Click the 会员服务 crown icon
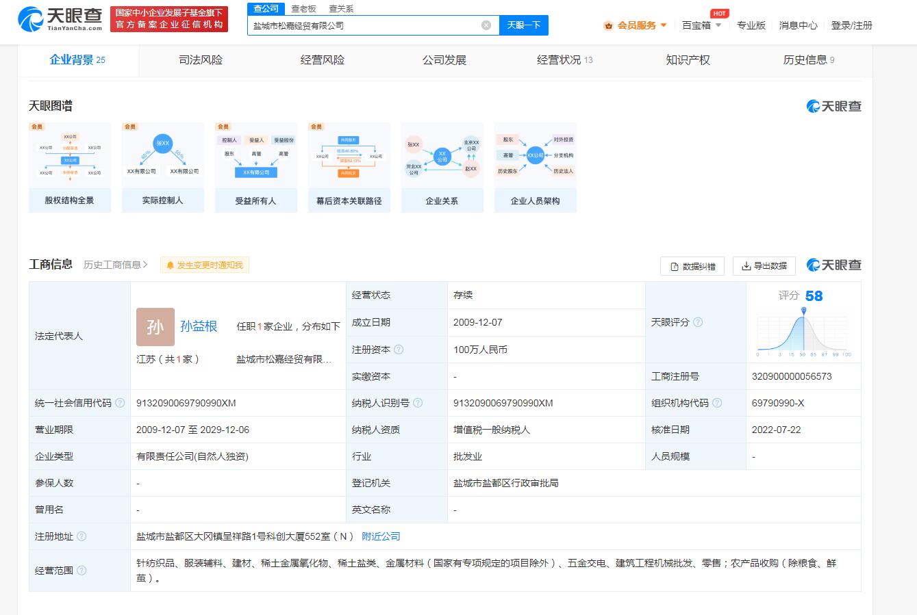 click(609, 26)
